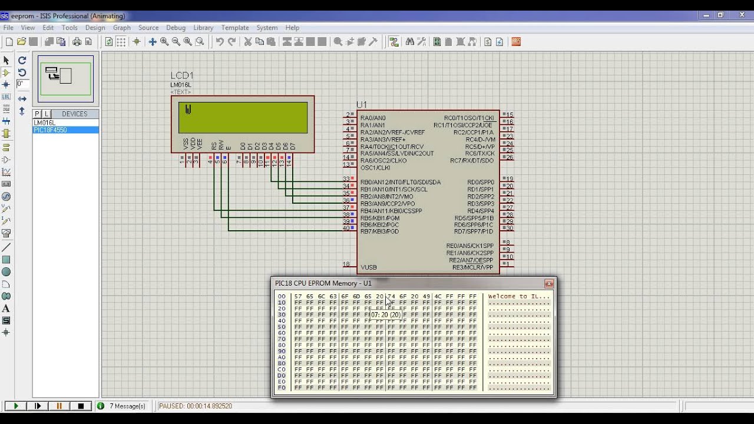The image size is (754, 424).
Task: Select 2D Graphics Text tool
Action: 6,309
